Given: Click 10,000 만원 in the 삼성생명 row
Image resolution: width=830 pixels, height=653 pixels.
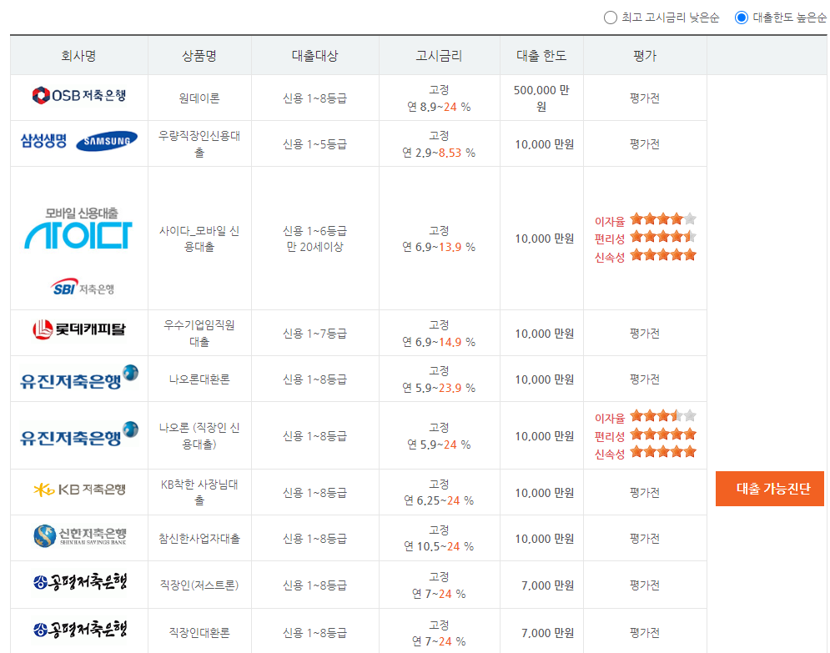Looking at the screenshot, I should (544, 144).
